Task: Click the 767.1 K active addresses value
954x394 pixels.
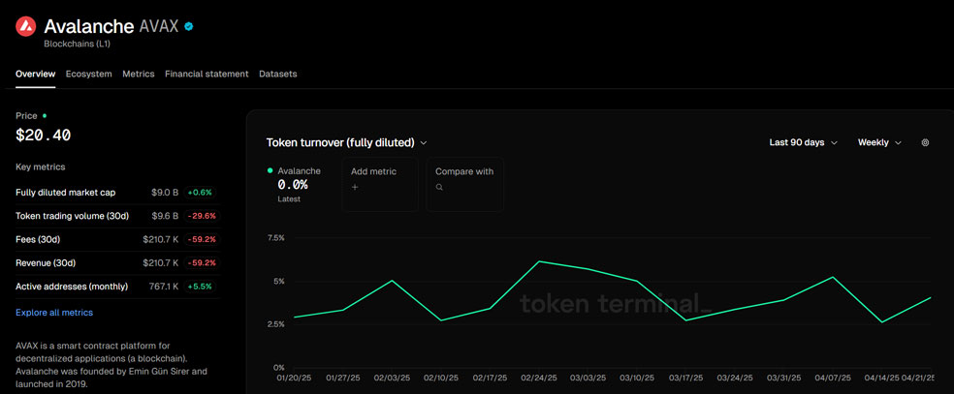Action: (x=164, y=287)
